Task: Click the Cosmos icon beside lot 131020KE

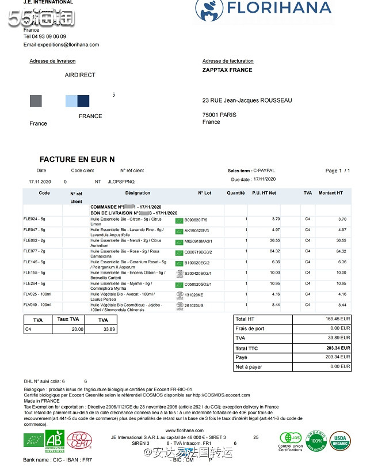Action: (179, 294)
